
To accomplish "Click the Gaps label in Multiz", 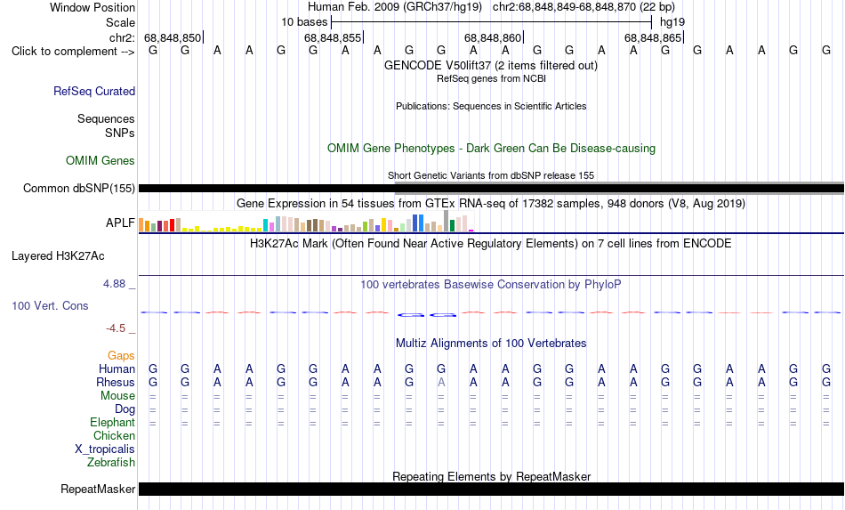I will pos(121,355).
